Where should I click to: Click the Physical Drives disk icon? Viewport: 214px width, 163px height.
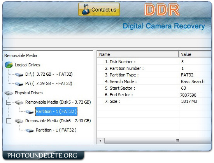[9, 93]
